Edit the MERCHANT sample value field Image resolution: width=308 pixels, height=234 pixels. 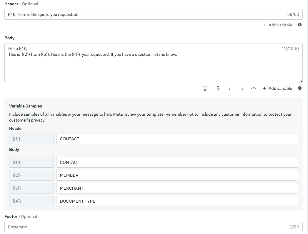click(x=177, y=188)
